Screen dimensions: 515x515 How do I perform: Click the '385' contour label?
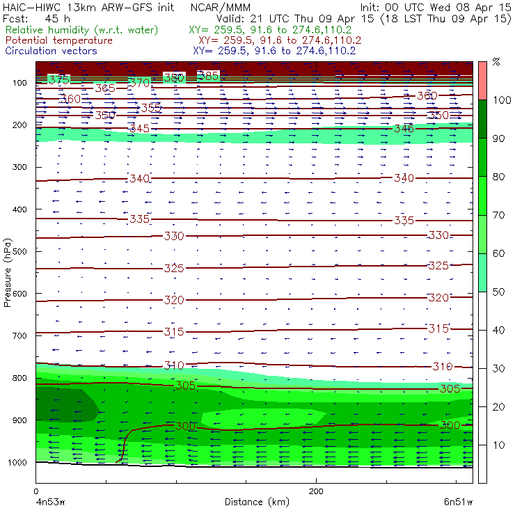pyautogui.click(x=209, y=76)
